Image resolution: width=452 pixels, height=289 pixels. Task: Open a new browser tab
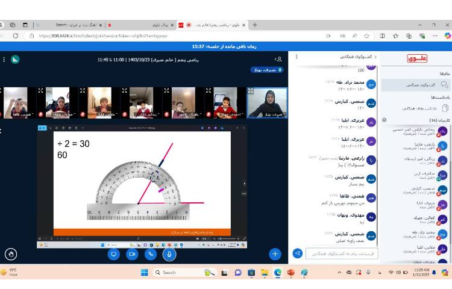pyautogui.click(x=255, y=25)
